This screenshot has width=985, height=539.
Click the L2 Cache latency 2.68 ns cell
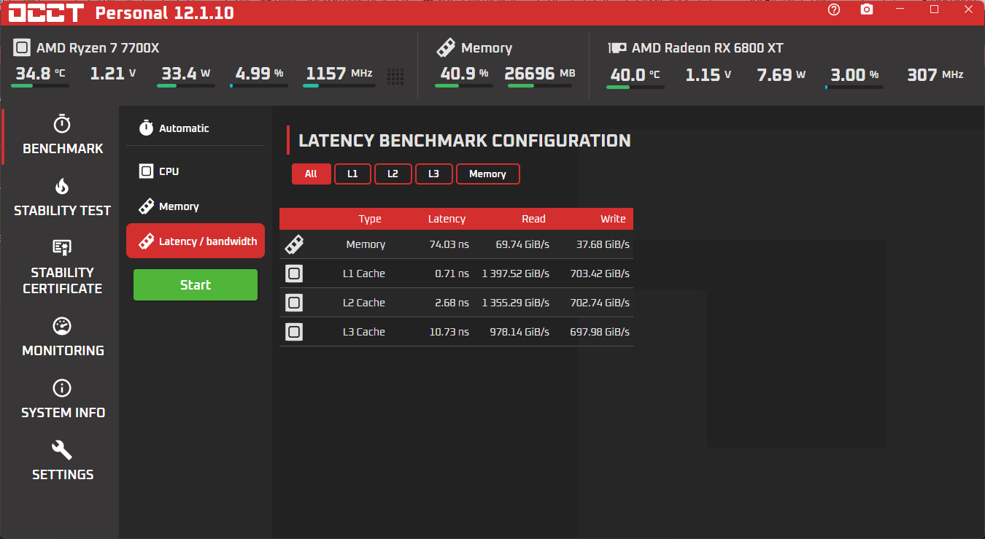point(452,303)
